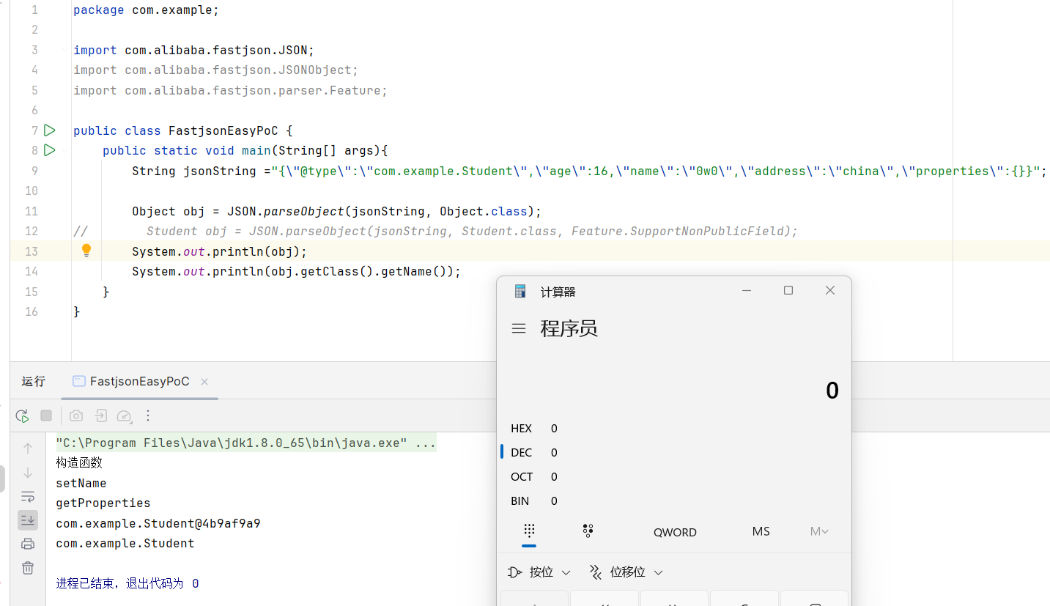Screen dimensions: 1050x606
Task: Click the up arrow in console sidebar
Action: [28, 448]
